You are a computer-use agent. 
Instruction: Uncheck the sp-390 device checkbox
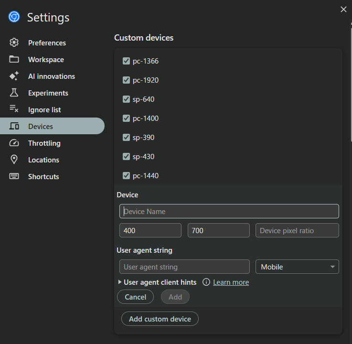click(126, 137)
